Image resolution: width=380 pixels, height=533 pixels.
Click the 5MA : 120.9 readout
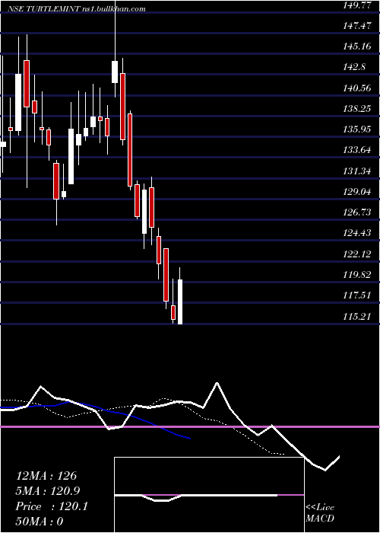point(48,491)
